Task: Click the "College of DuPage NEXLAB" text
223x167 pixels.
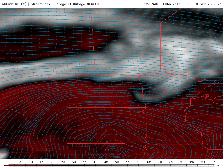Action: (x=76, y=4)
